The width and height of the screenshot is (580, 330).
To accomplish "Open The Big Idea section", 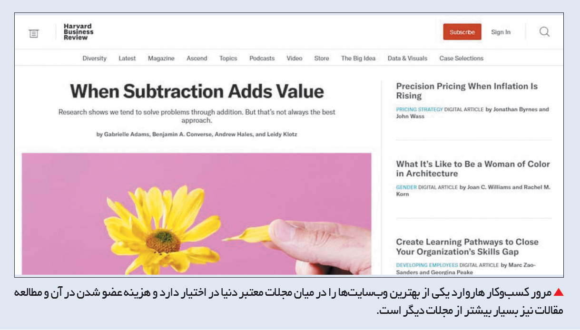I will (358, 58).
